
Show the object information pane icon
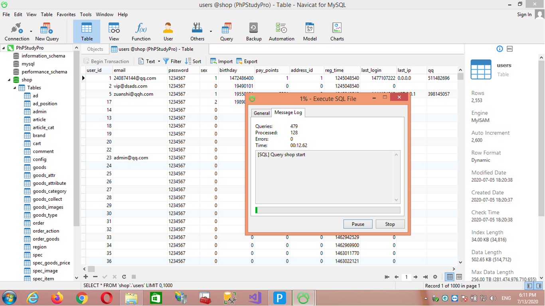tap(500, 49)
